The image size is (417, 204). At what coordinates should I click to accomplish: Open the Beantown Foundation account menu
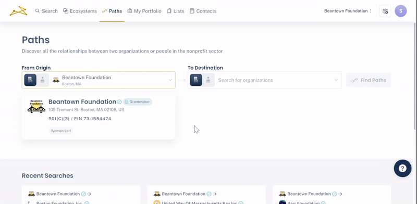348,11
